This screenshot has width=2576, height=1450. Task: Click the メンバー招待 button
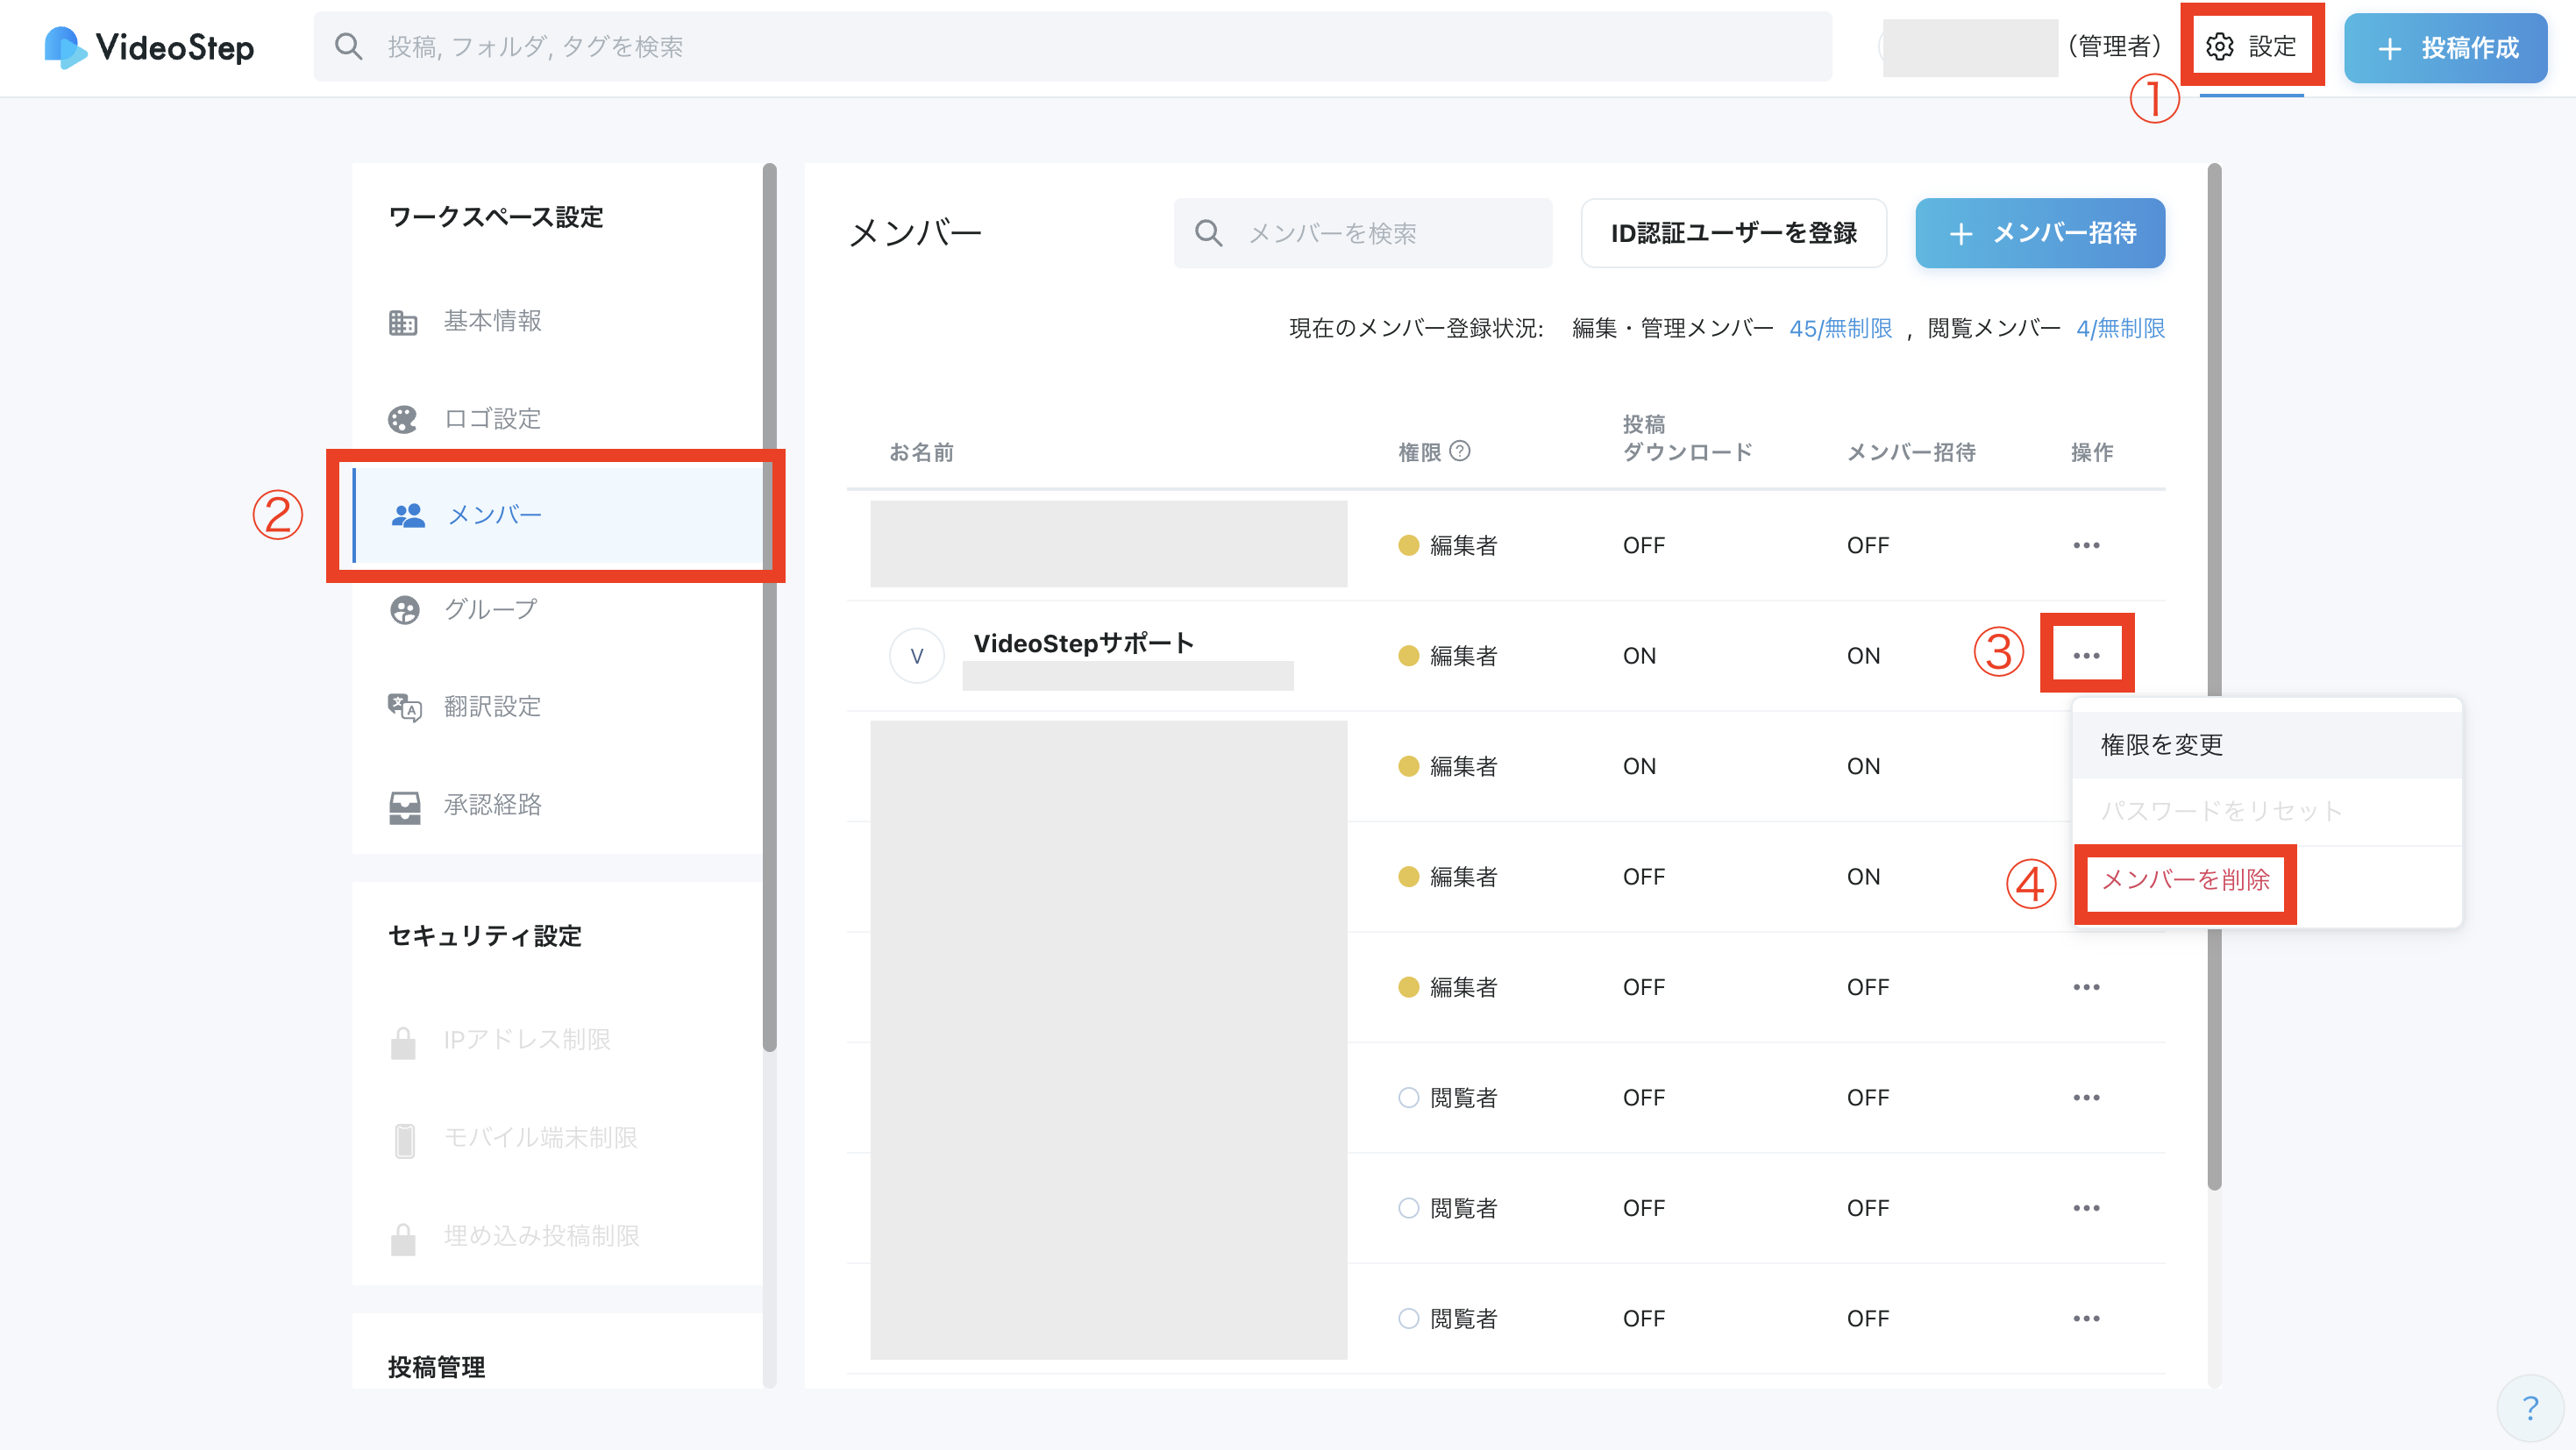coord(2040,233)
